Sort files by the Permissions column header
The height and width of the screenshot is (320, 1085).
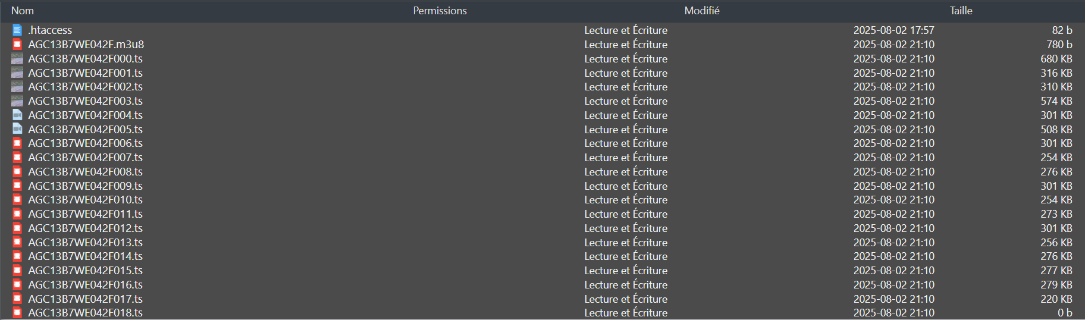440,11
